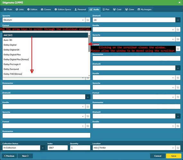Switch to the Cast tab
The width and height of the screenshot is (183, 160).
tap(117, 9)
